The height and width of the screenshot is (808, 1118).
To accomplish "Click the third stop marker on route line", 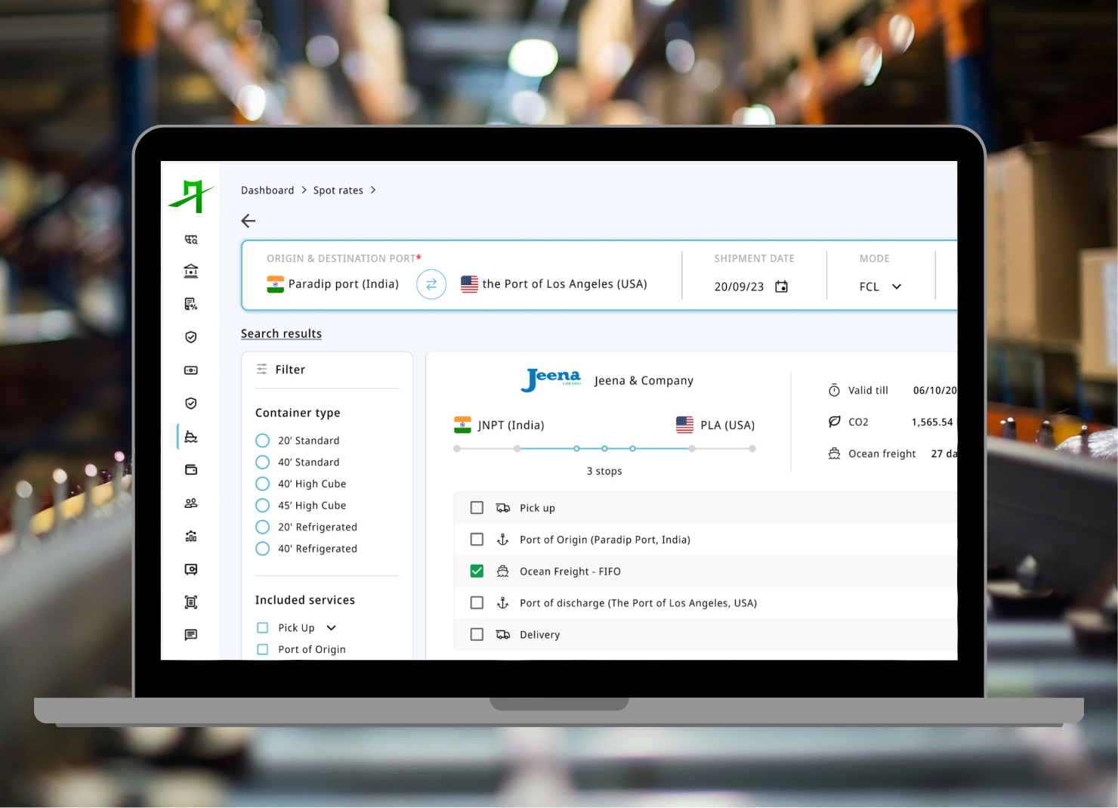I will coord(632,449).
